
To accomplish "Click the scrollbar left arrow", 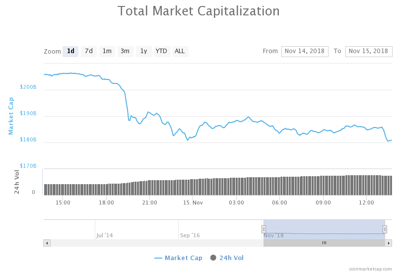I will click(x=47, y=243).
